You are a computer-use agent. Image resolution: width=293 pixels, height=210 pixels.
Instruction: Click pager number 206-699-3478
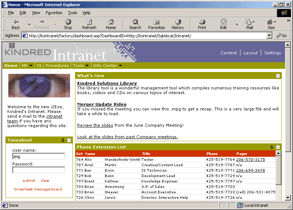point(251,171)
